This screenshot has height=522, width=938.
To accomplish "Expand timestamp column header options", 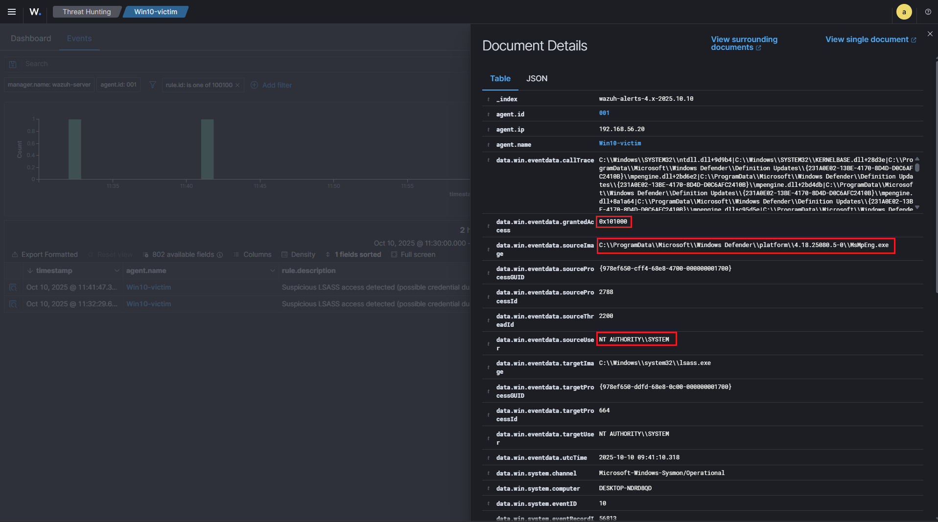I will coord(117,271).
